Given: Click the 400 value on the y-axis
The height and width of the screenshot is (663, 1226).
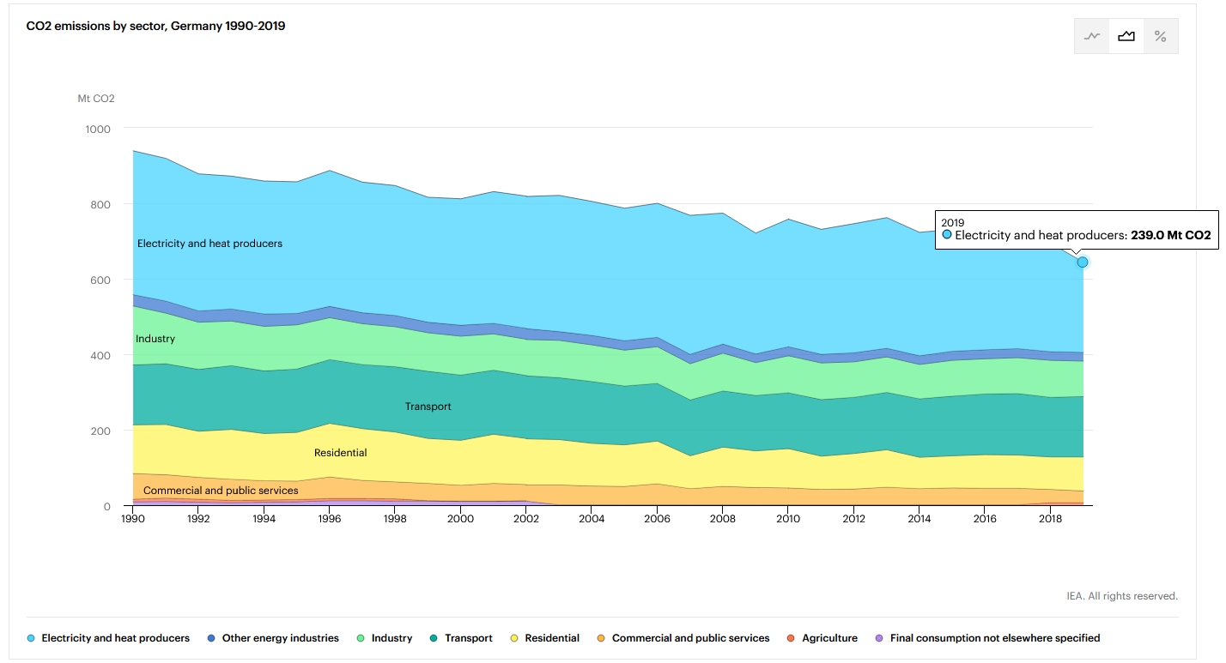Looking at the screenshot, I should [102, 355].
